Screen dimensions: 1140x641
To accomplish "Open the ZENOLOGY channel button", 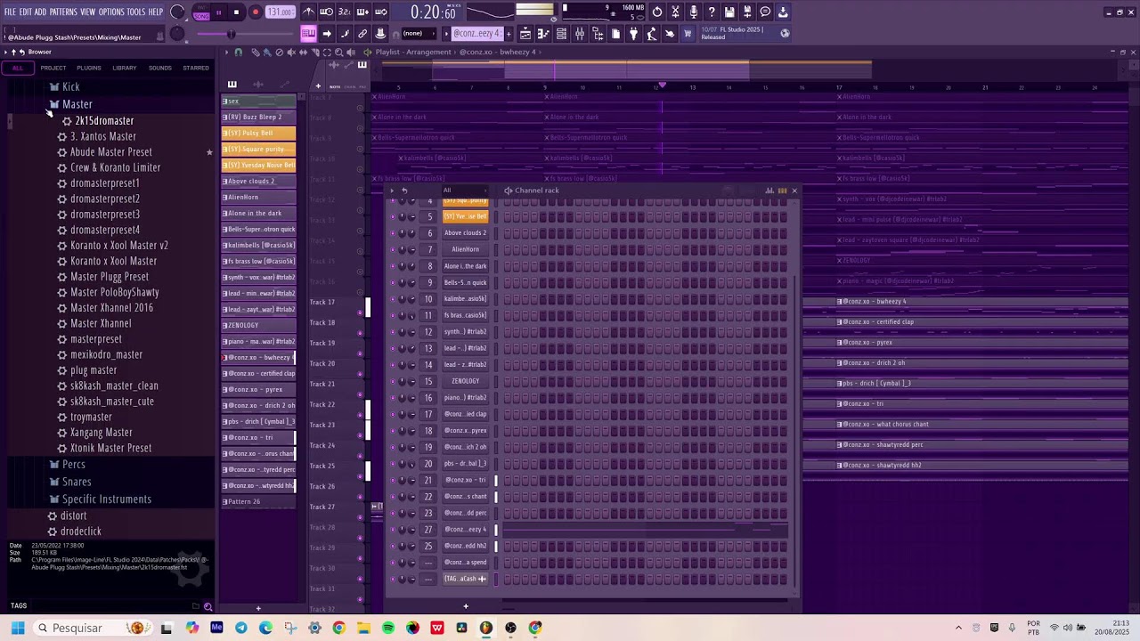I will (465, 381).
